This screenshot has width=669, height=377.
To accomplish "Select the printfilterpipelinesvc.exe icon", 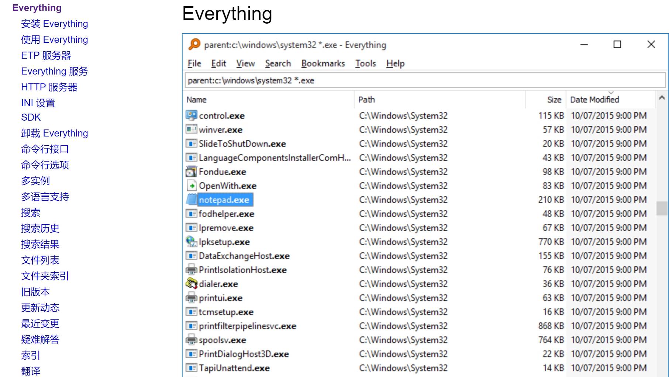I will (191, 326).
